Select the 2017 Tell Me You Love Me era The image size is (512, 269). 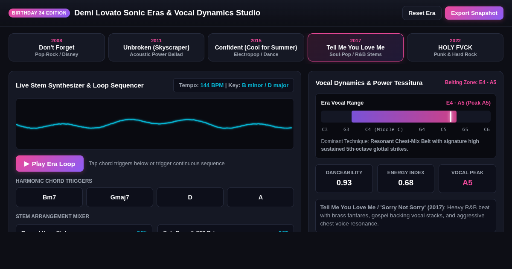pyautogui.click(x=355, y=47)
